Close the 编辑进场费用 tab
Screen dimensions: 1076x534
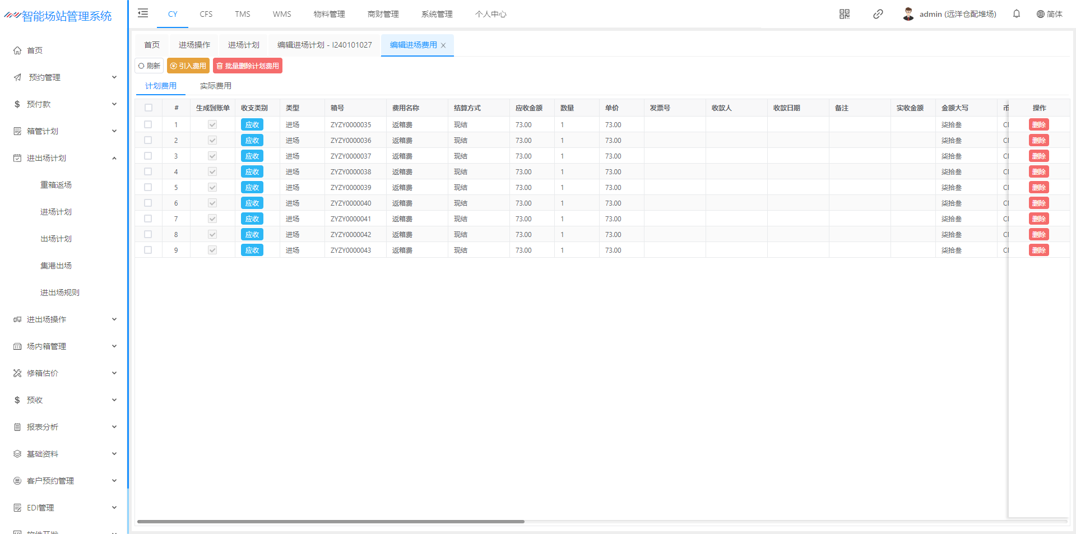(443, 45)
